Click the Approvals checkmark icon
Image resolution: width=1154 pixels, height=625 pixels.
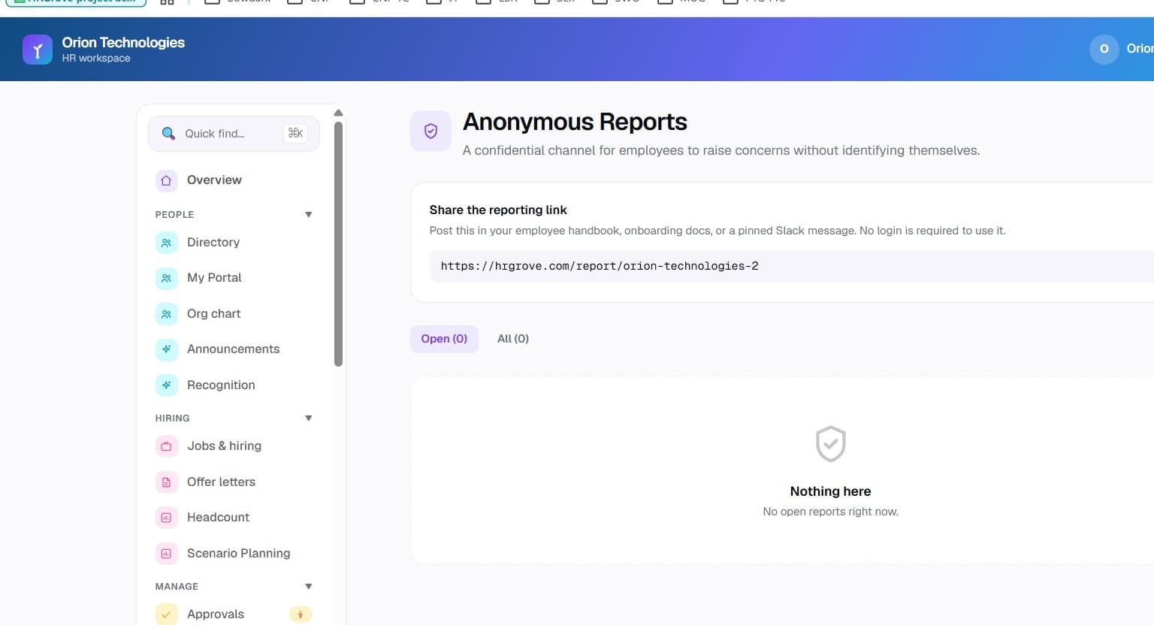167,614
